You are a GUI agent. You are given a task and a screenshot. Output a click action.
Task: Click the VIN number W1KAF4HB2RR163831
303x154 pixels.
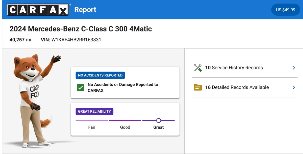(x=76, y=40)
